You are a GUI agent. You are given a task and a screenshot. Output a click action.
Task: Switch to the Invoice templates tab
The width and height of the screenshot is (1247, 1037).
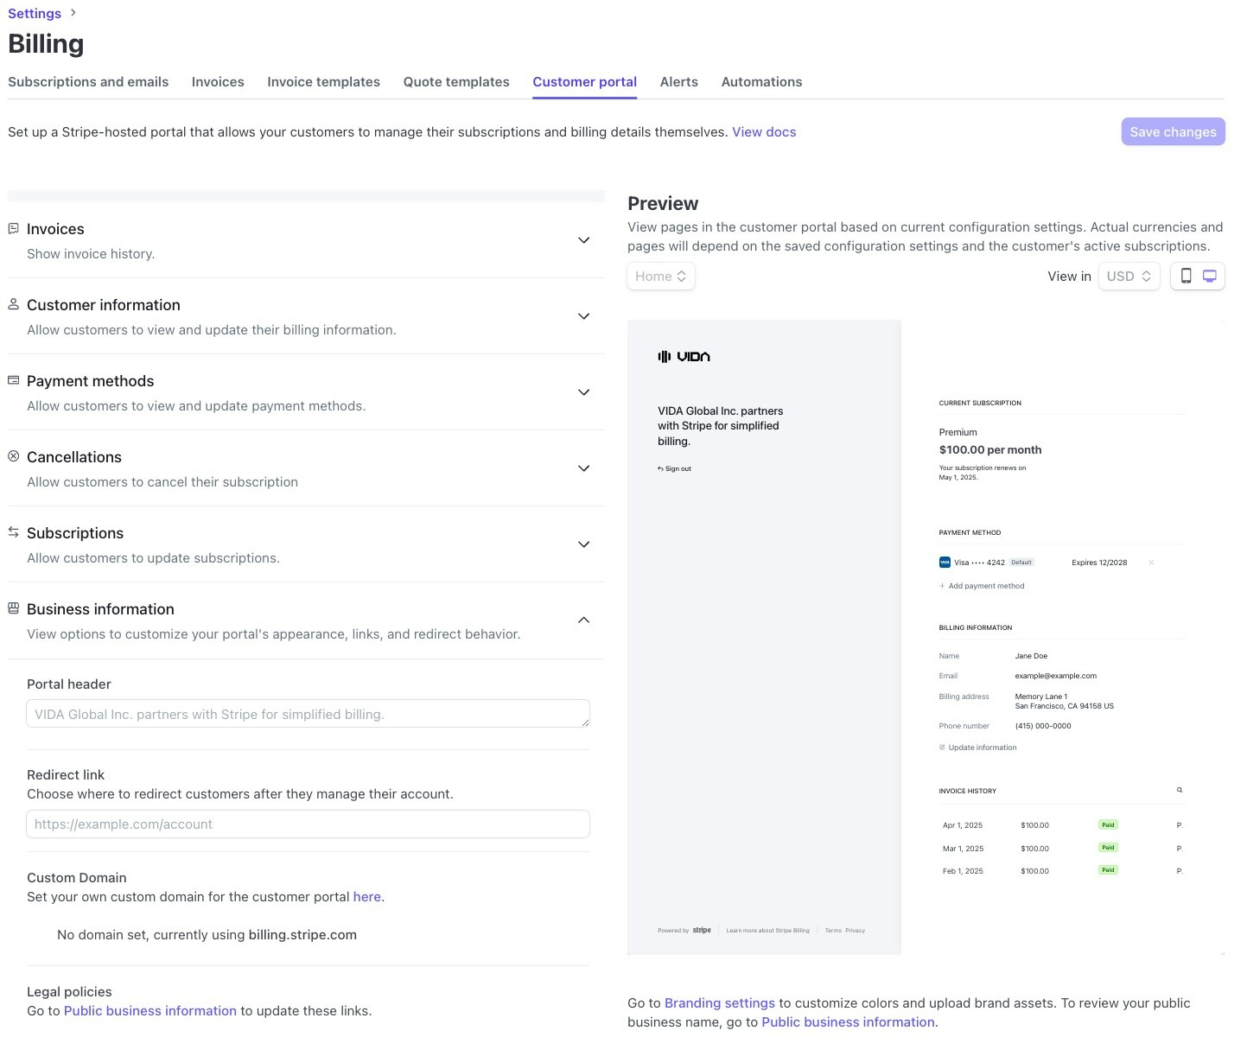click(323, 81)
